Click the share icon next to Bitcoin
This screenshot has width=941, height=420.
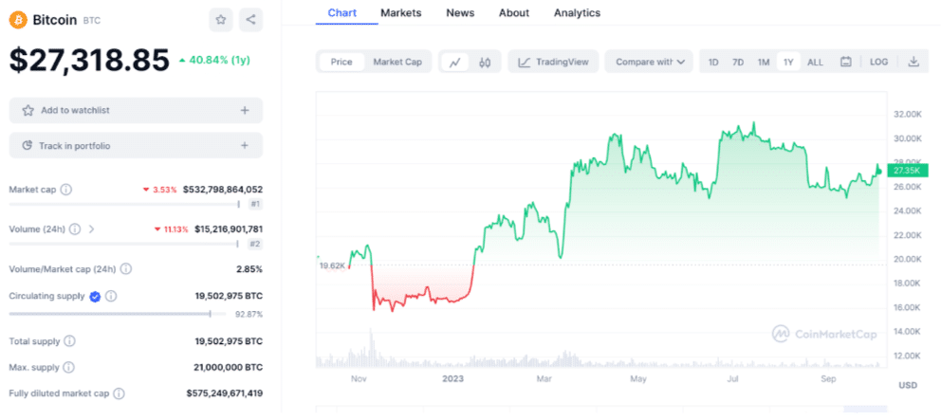pyautogui.click(x=250, y=19)
